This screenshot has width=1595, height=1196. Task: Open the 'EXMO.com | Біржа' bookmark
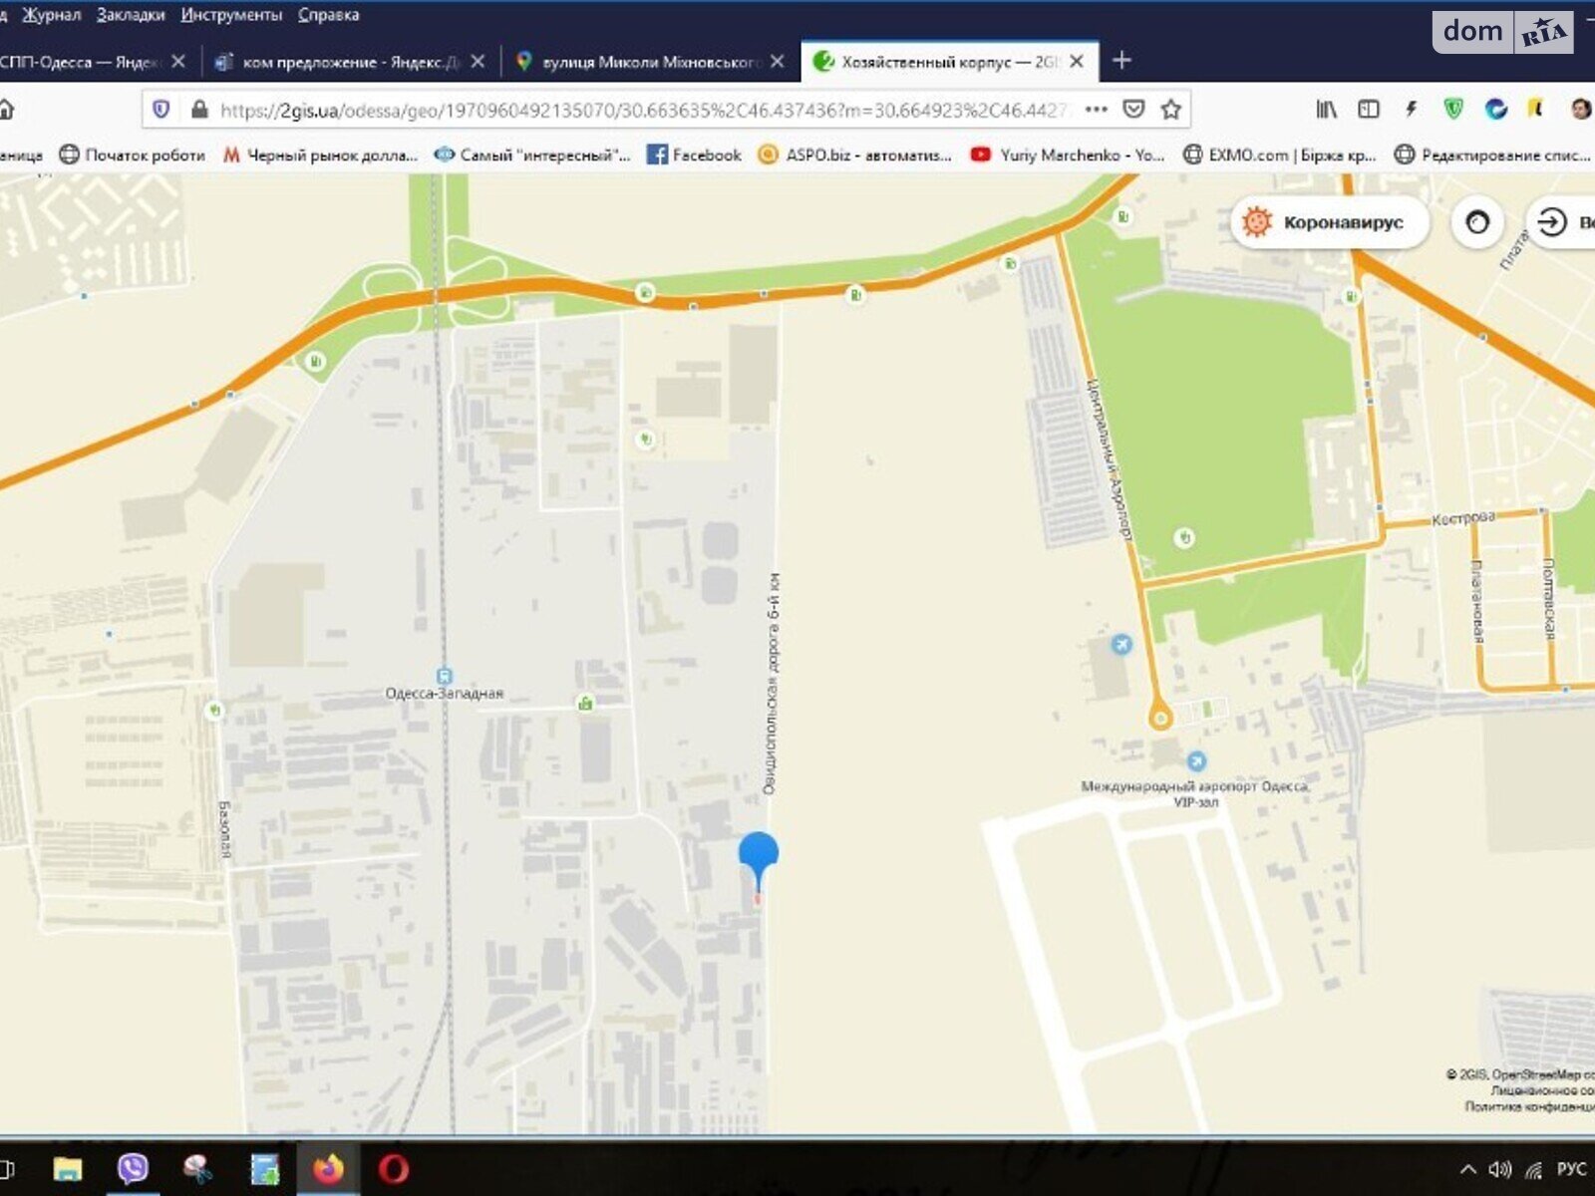pos(1280,154)
